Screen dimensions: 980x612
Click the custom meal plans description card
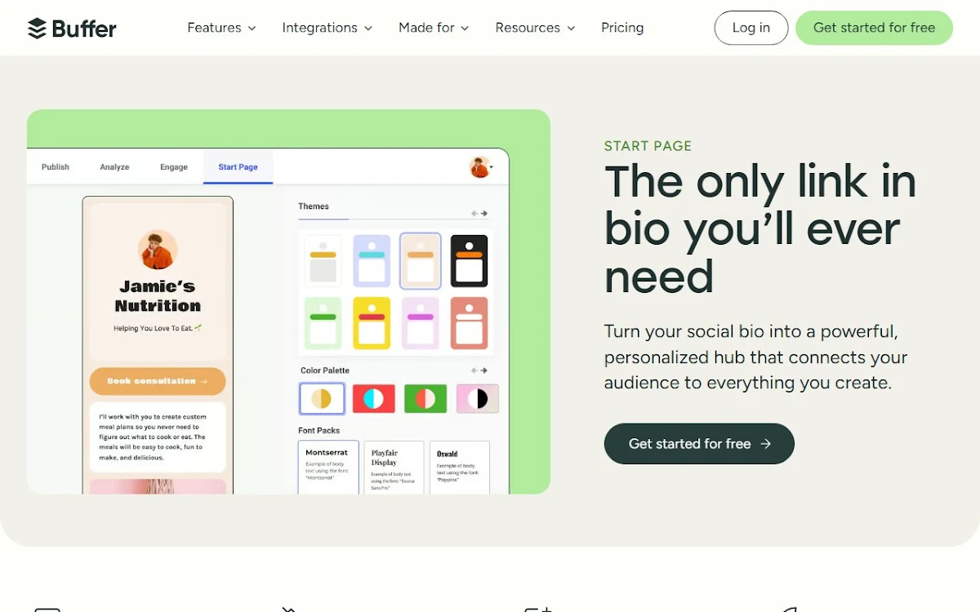(x=158, y=437)
